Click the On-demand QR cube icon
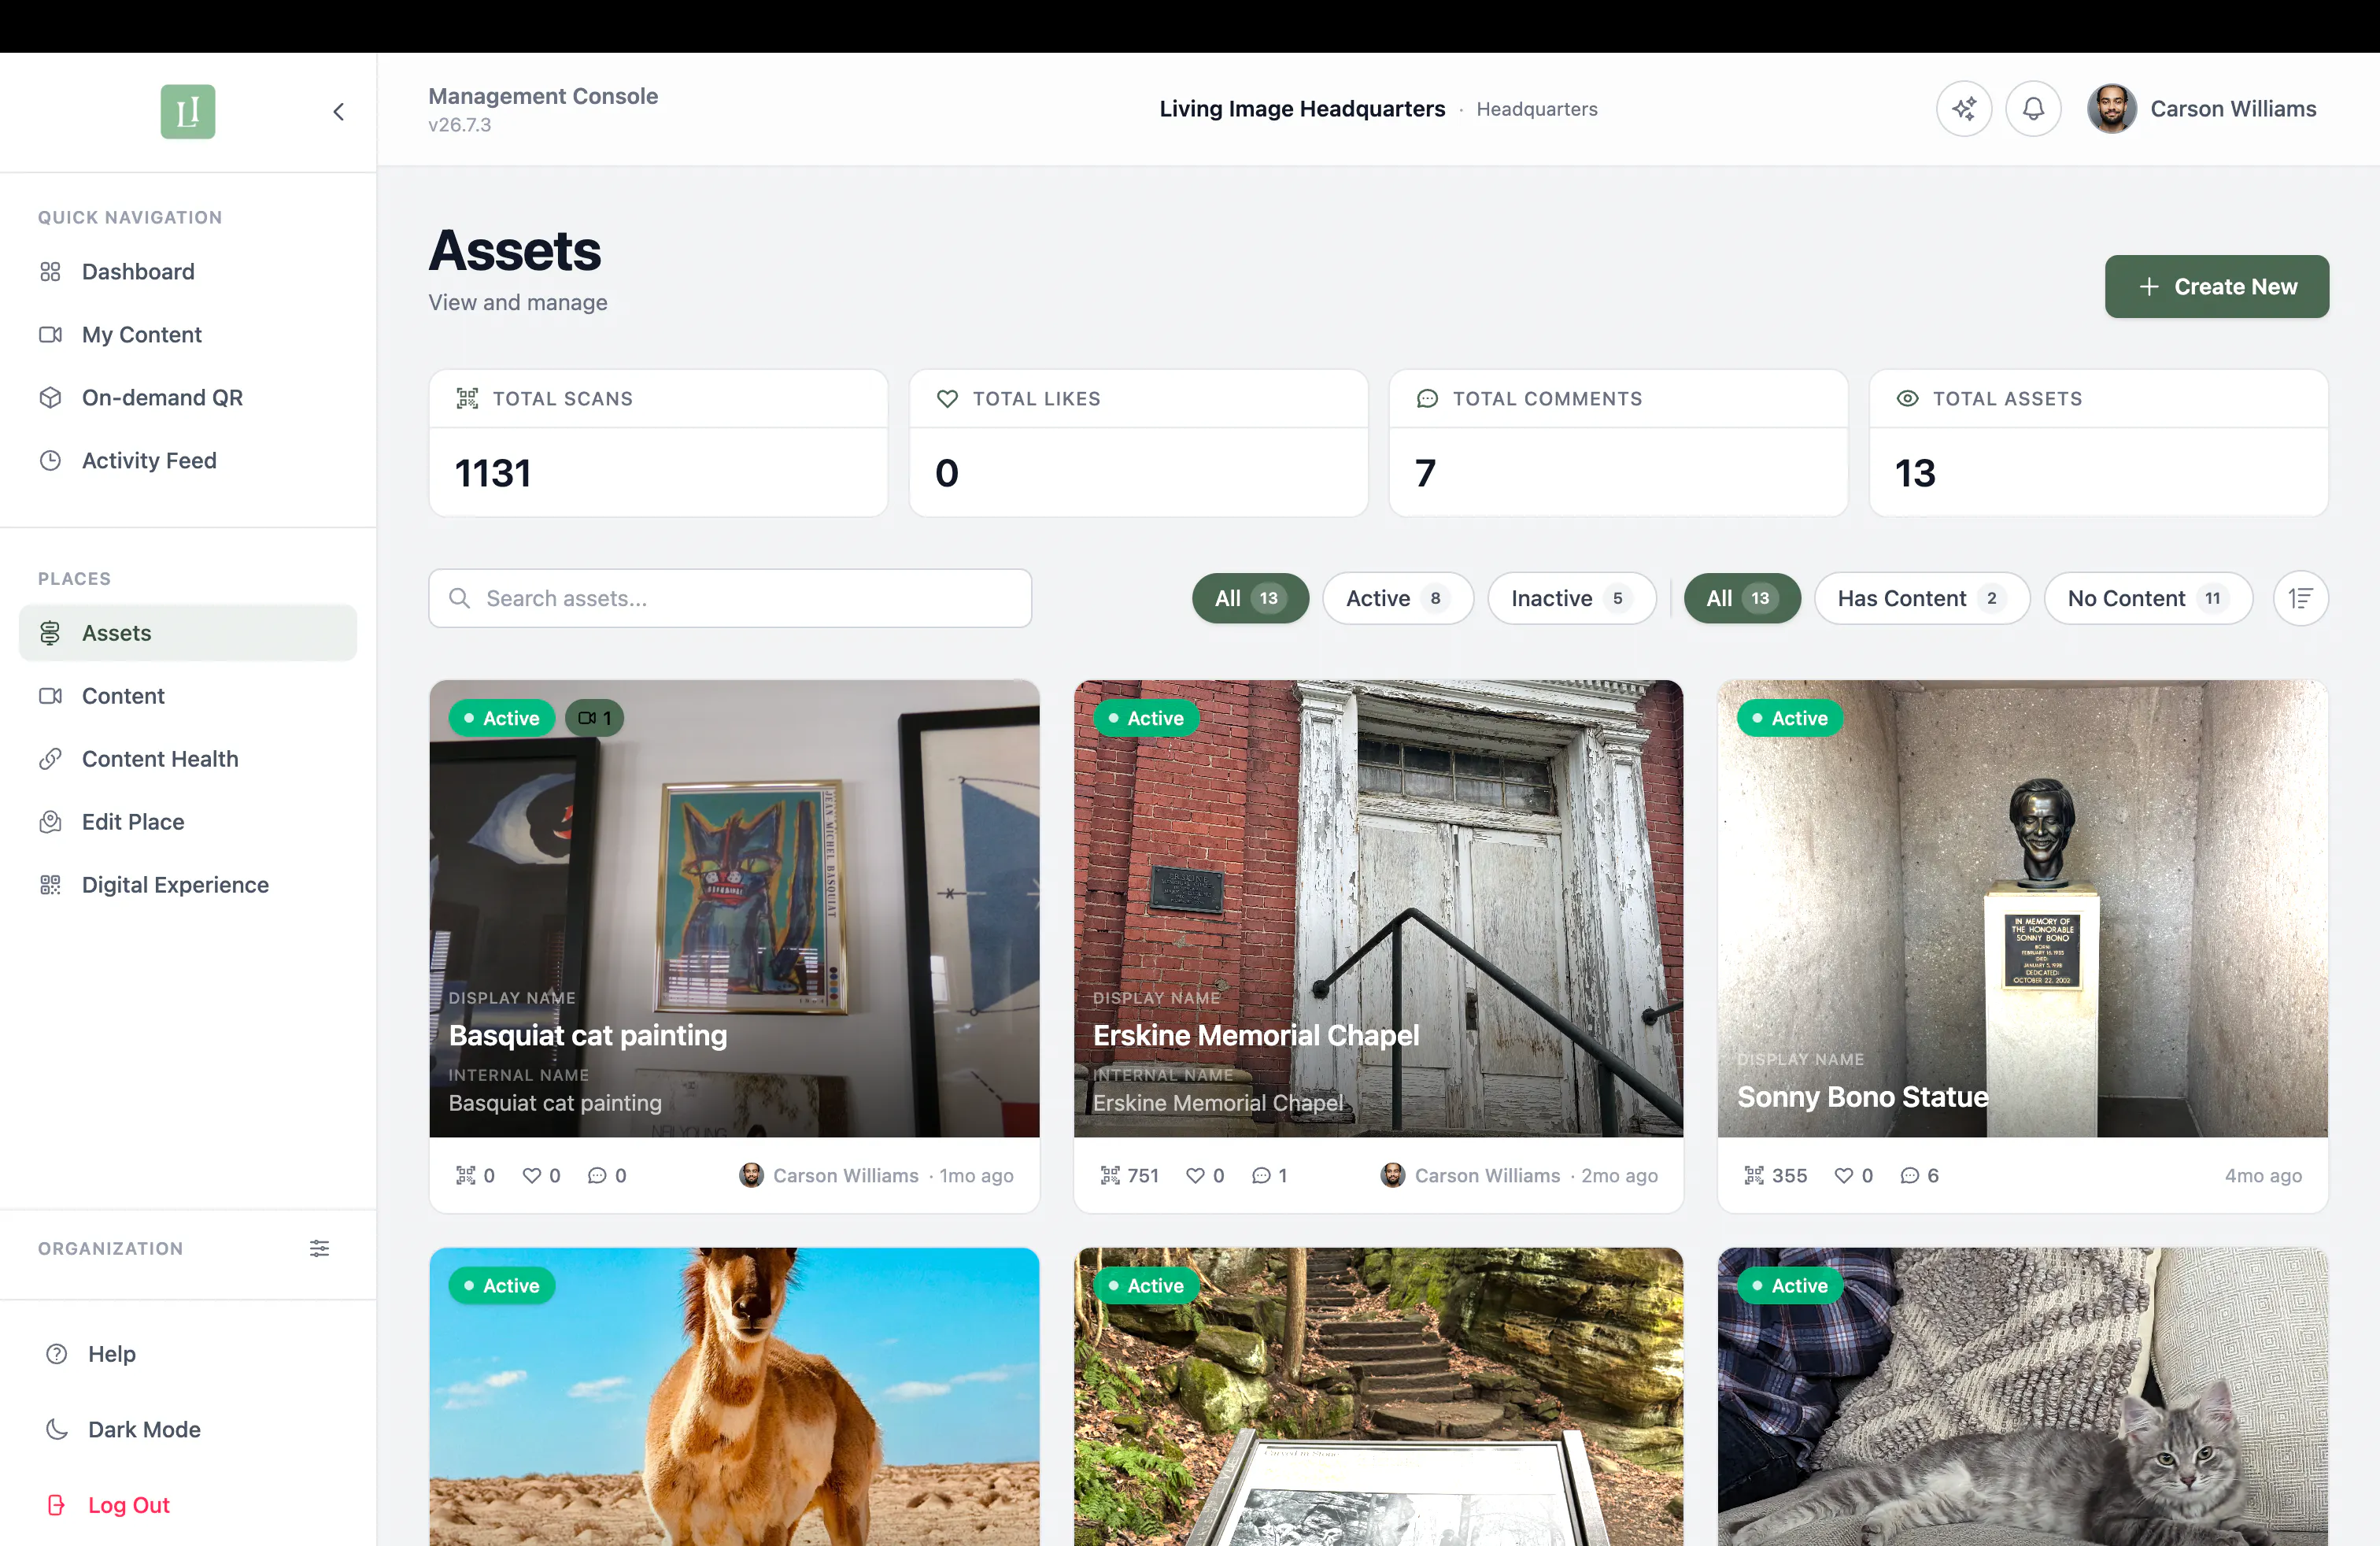 [50, 397]
